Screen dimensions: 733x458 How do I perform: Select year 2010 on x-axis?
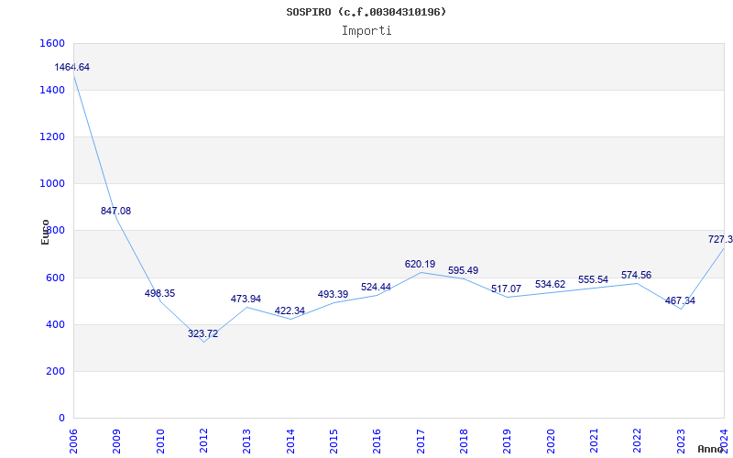click(159, 441)
